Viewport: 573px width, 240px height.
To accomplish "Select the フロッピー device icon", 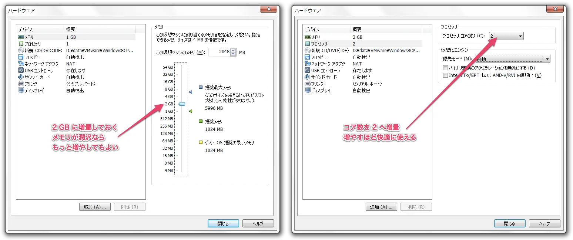I will click(21, 57).
